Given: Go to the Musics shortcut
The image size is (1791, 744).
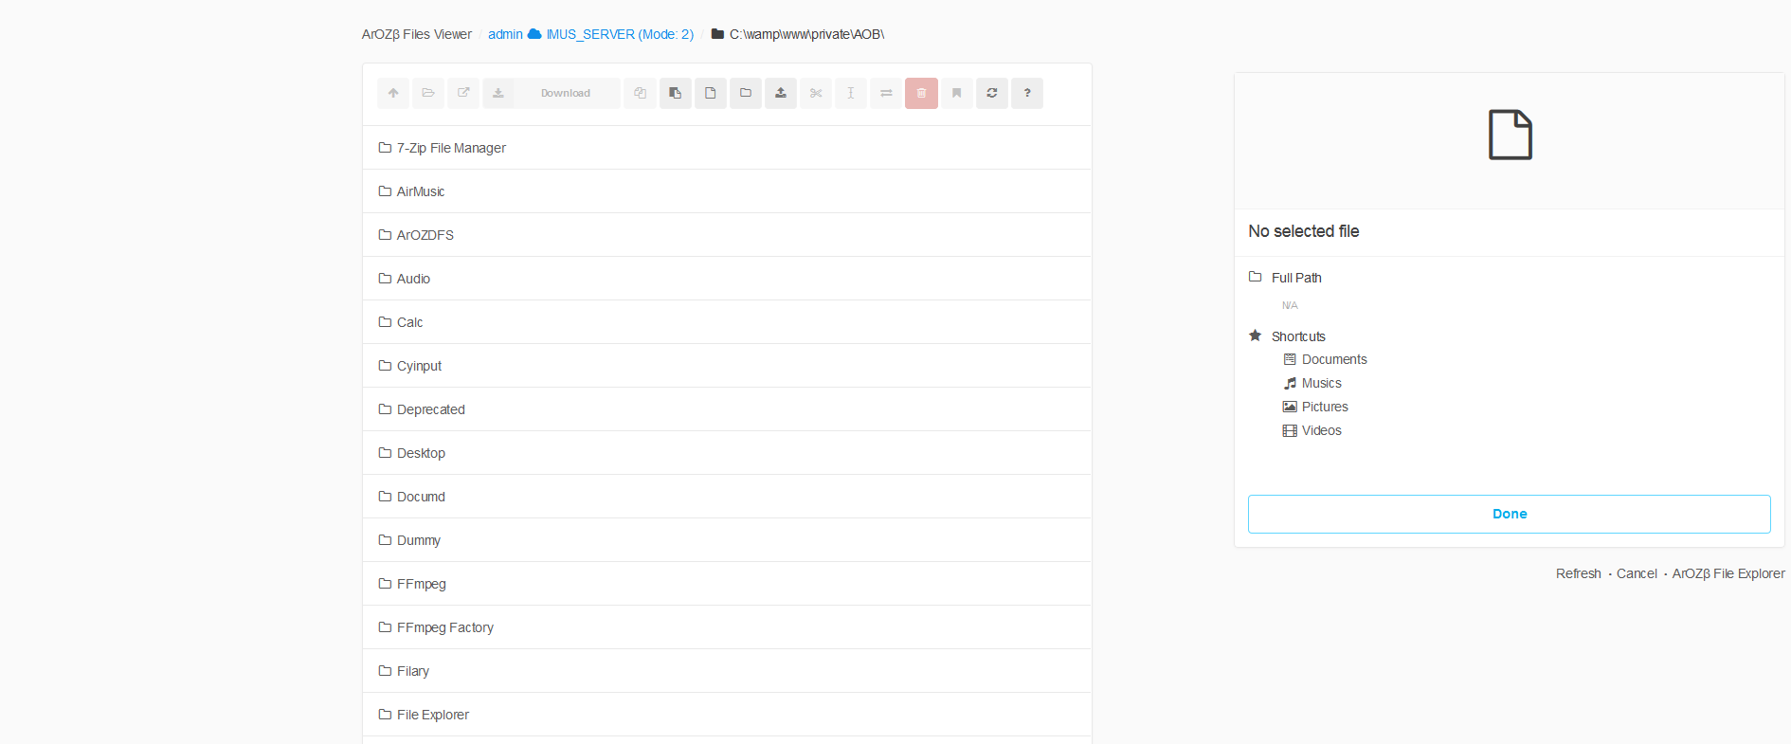Looking at the screenshot, I should (x=1321, y=383).
